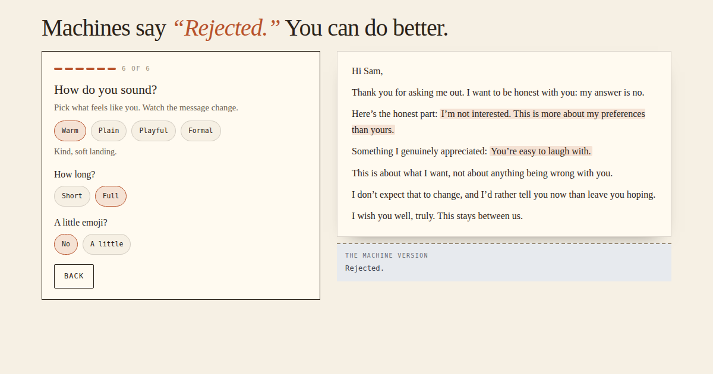
Task: Set message length to Short
Action: pyautogui.click(x=72, y=196)
